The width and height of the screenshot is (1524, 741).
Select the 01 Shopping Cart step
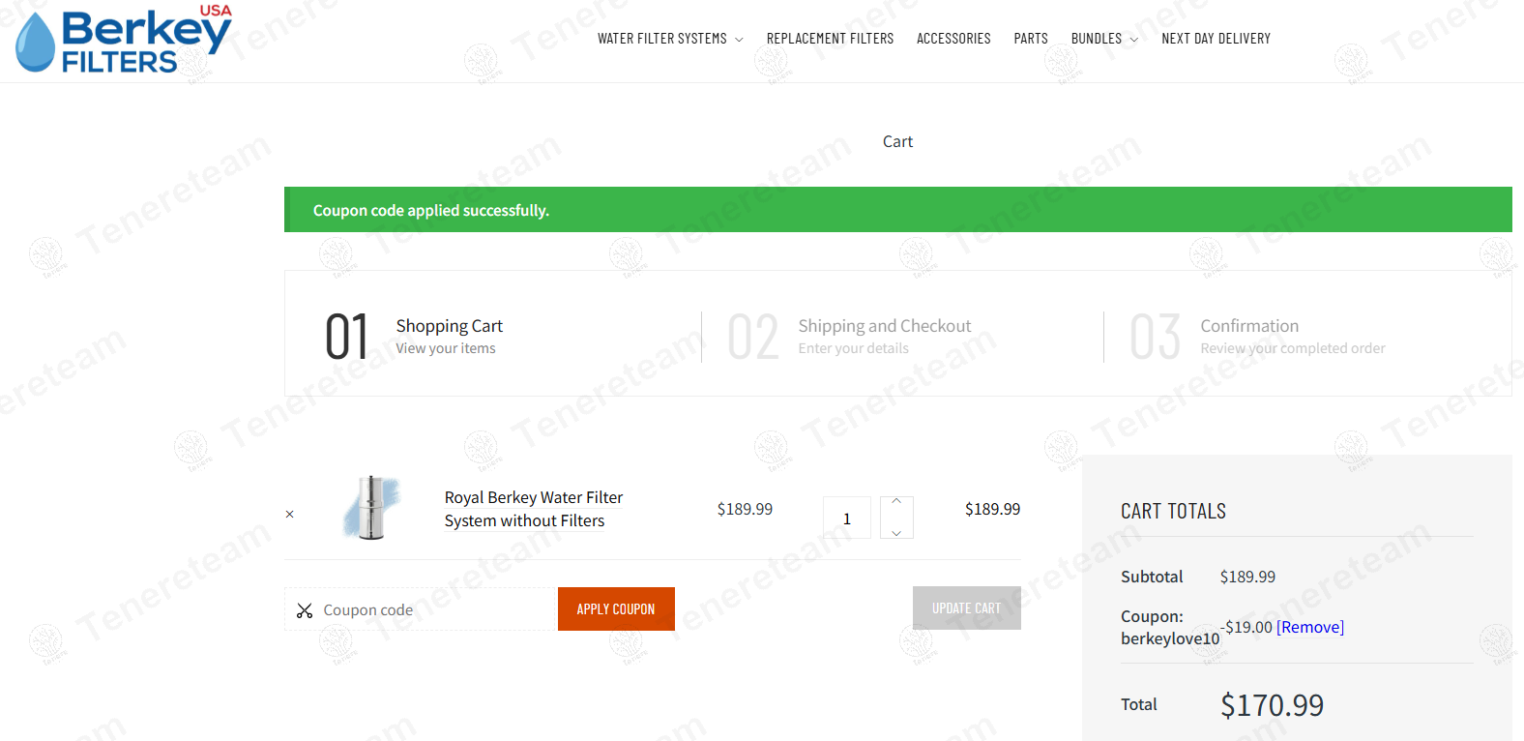[414, 336]
